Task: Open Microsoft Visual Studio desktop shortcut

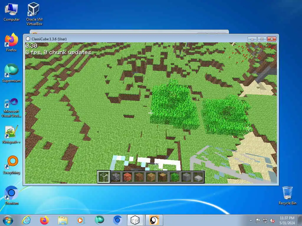Action: pos(12,108)
